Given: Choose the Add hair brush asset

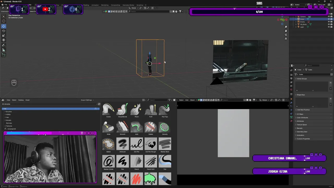Looking at the screenshot, I should [x=137, y=128].
